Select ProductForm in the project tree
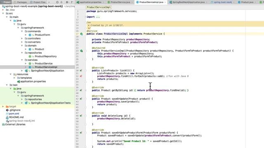Image resolution: width=264 pixels, height=148 pixels. pos(42,35)
